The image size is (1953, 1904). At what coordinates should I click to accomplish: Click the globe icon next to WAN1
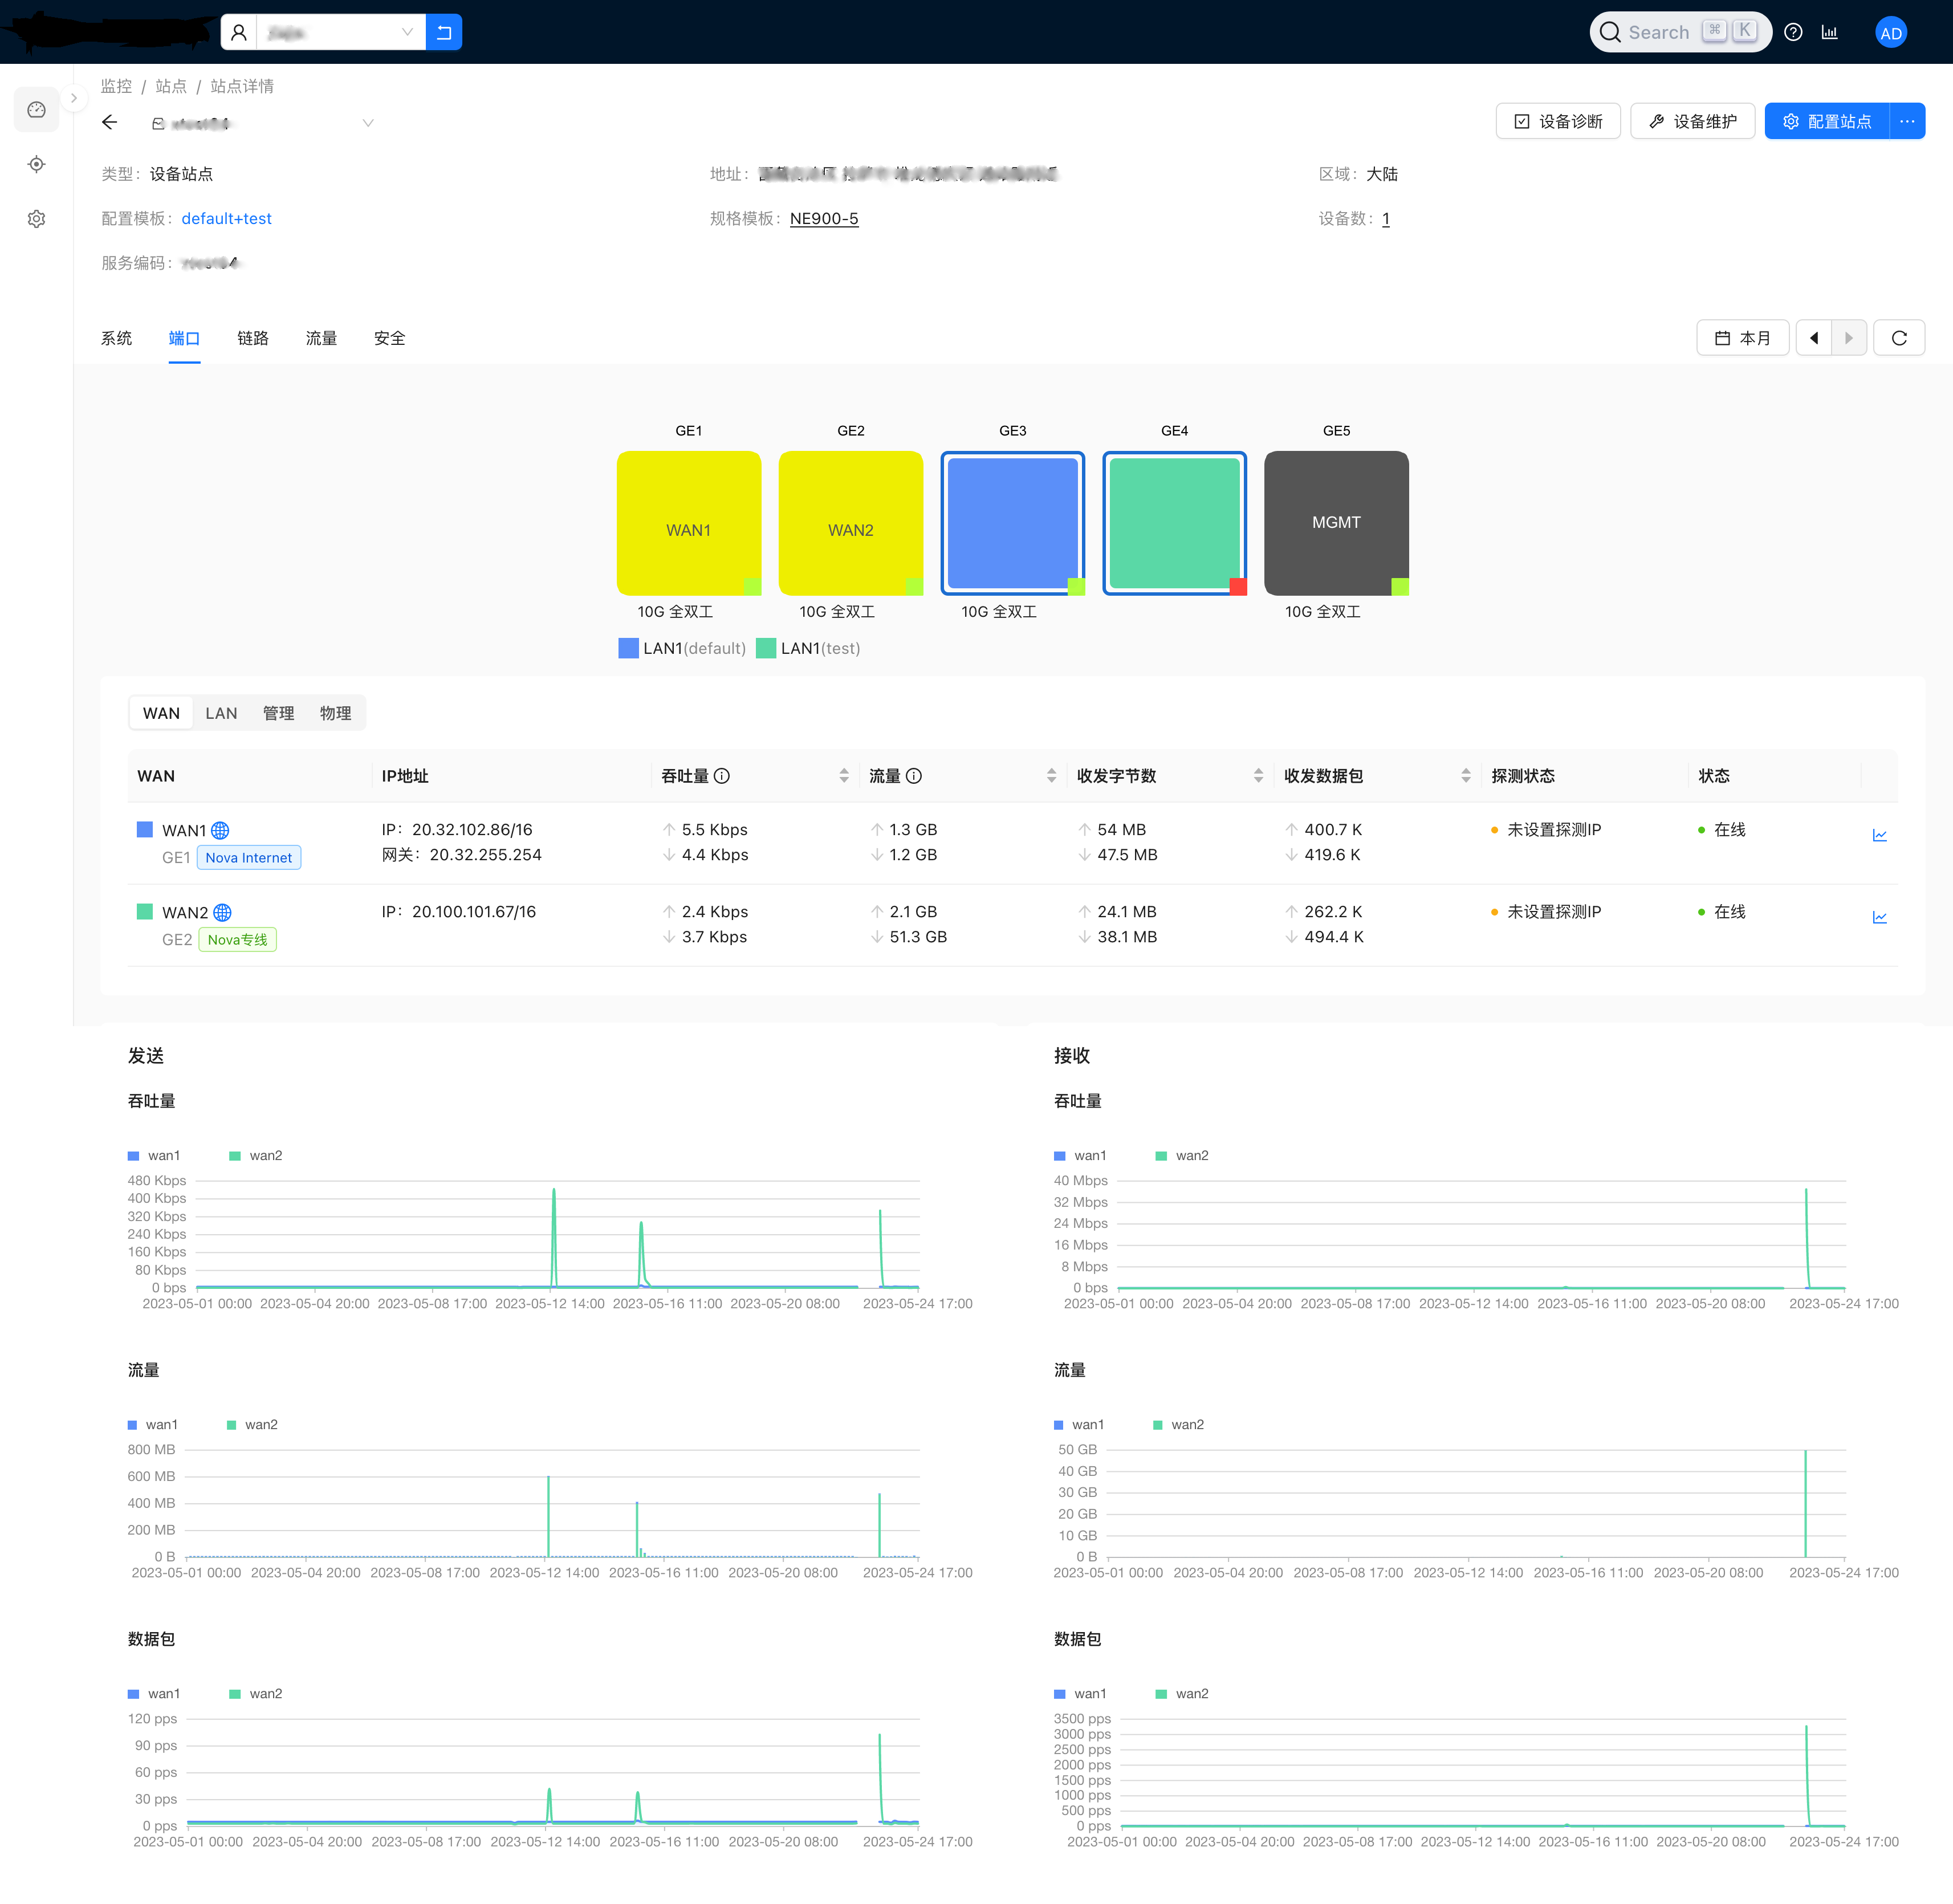pos(220,830)
